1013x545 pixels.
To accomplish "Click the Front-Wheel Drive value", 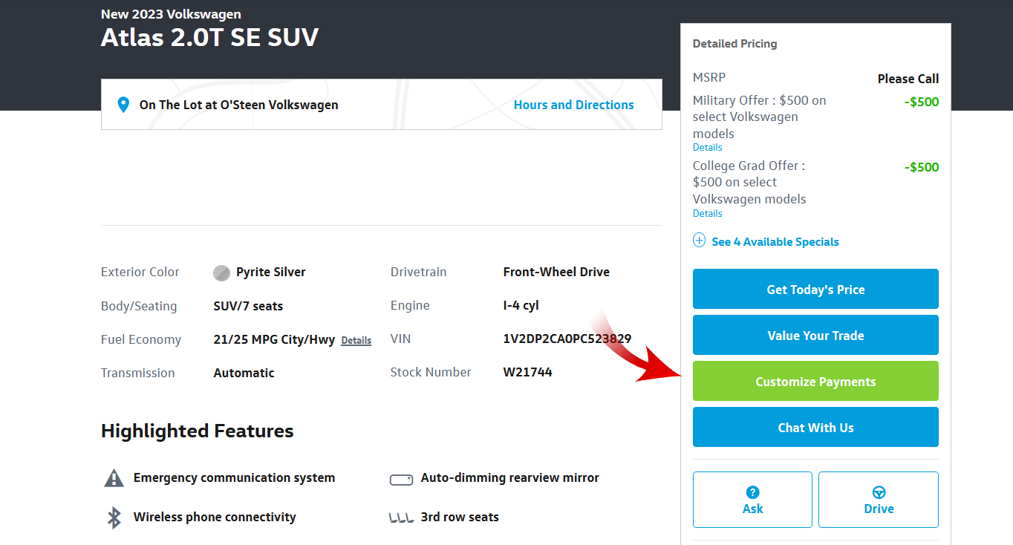I will click(x=556, y=272).
